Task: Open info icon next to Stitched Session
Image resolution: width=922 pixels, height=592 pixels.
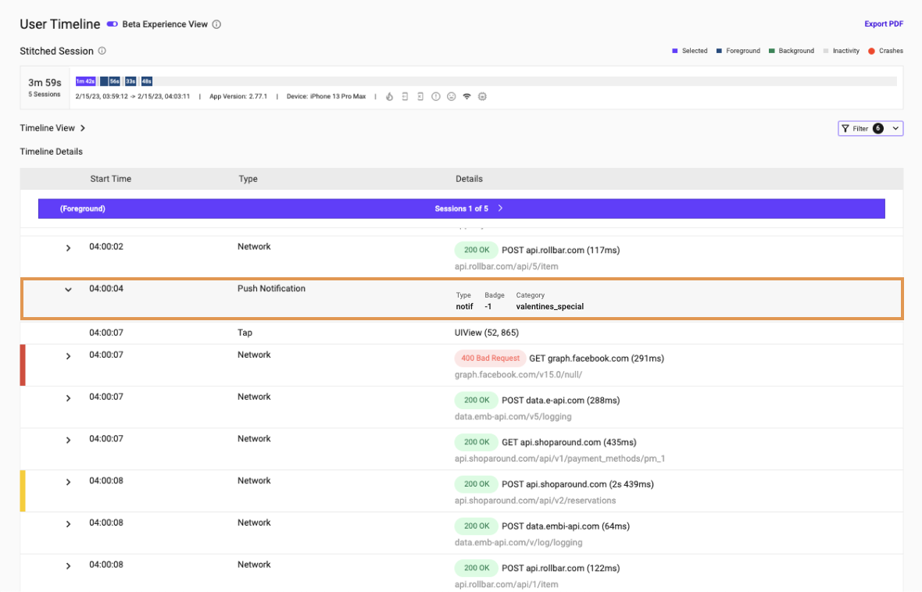Action: 102,51
